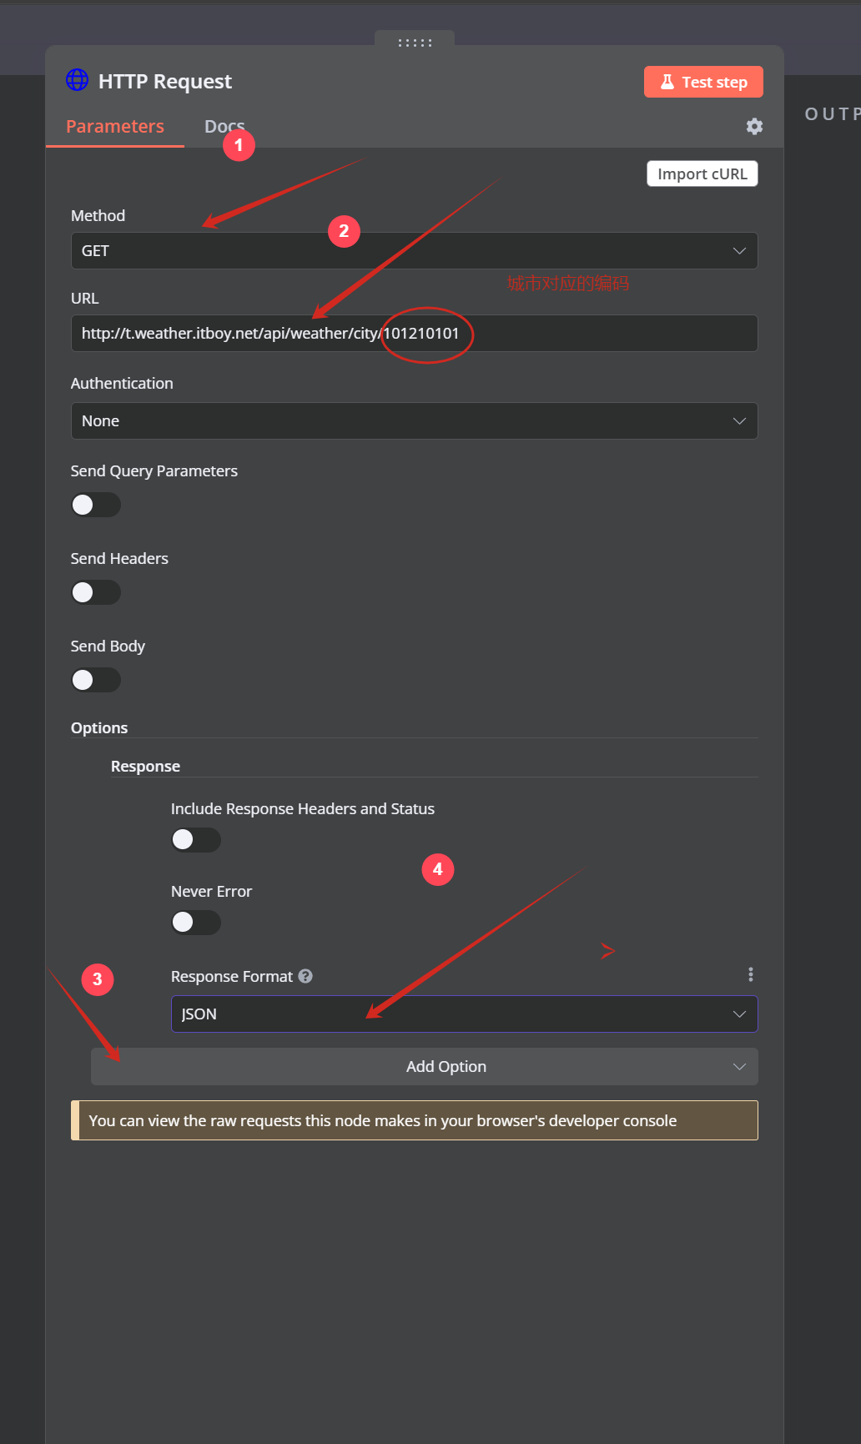
Task: Open the Method dropdown showing GET
Action: [x=414, y=251]
